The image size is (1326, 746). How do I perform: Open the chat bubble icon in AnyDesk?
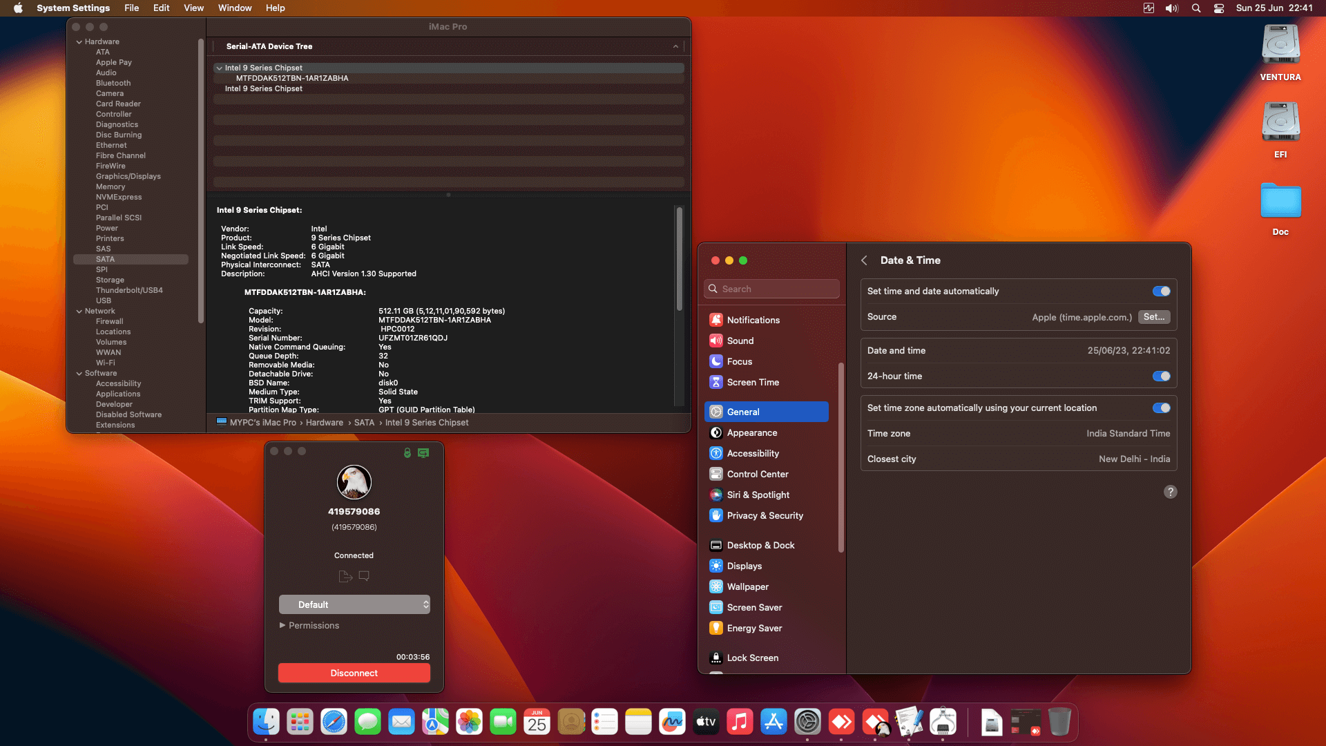coord(364,576)
